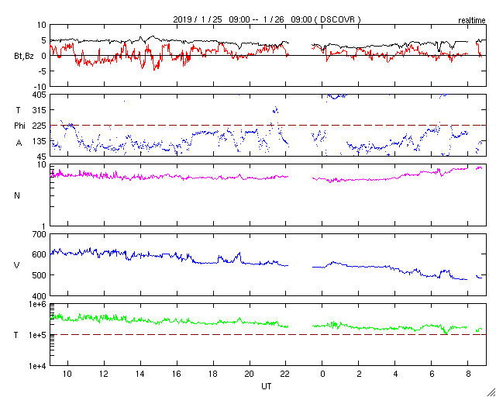
Task: Click the "2" hour label on UT axis
Action: pyautogui.click(x=359, y=375)
